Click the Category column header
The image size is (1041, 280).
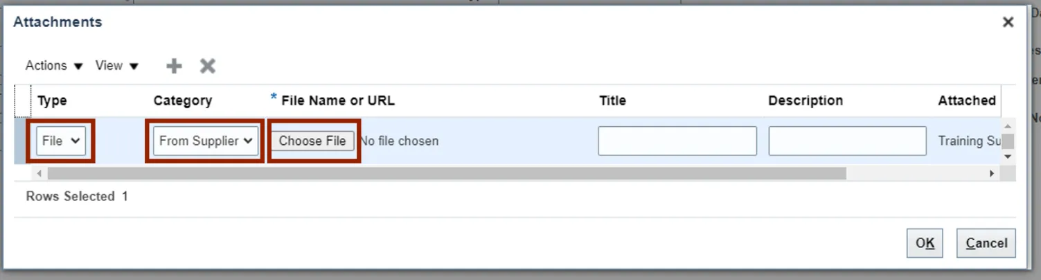182,100
